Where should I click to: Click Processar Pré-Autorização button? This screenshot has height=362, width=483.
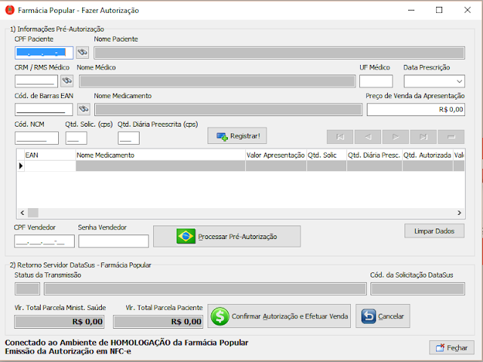coord(227,236)
